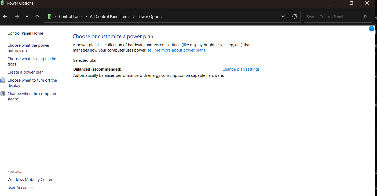Follow Tell me more about power plans

[176, 50]
